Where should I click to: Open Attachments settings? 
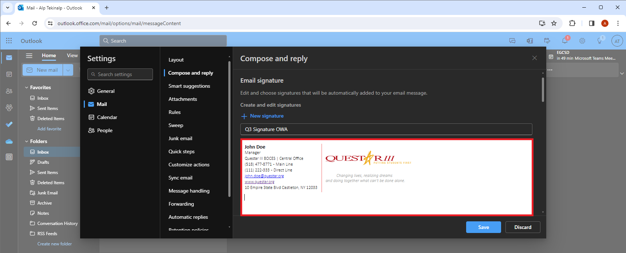[x=182, y=99]
